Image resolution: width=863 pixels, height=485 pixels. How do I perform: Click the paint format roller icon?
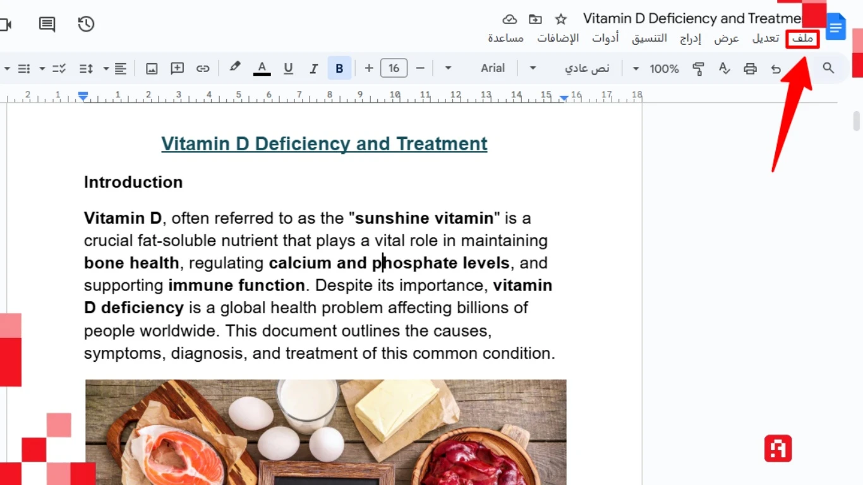click(x=698, y=68)
